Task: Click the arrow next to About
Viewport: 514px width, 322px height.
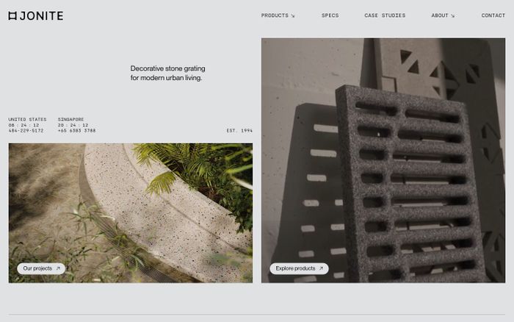Action: [453, 15]
